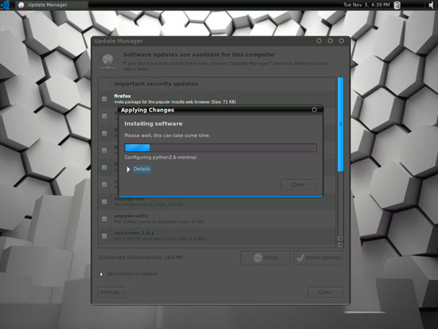Click the Check button refresh icon
This screenshot has width=438, height=329.
[257, 257]
